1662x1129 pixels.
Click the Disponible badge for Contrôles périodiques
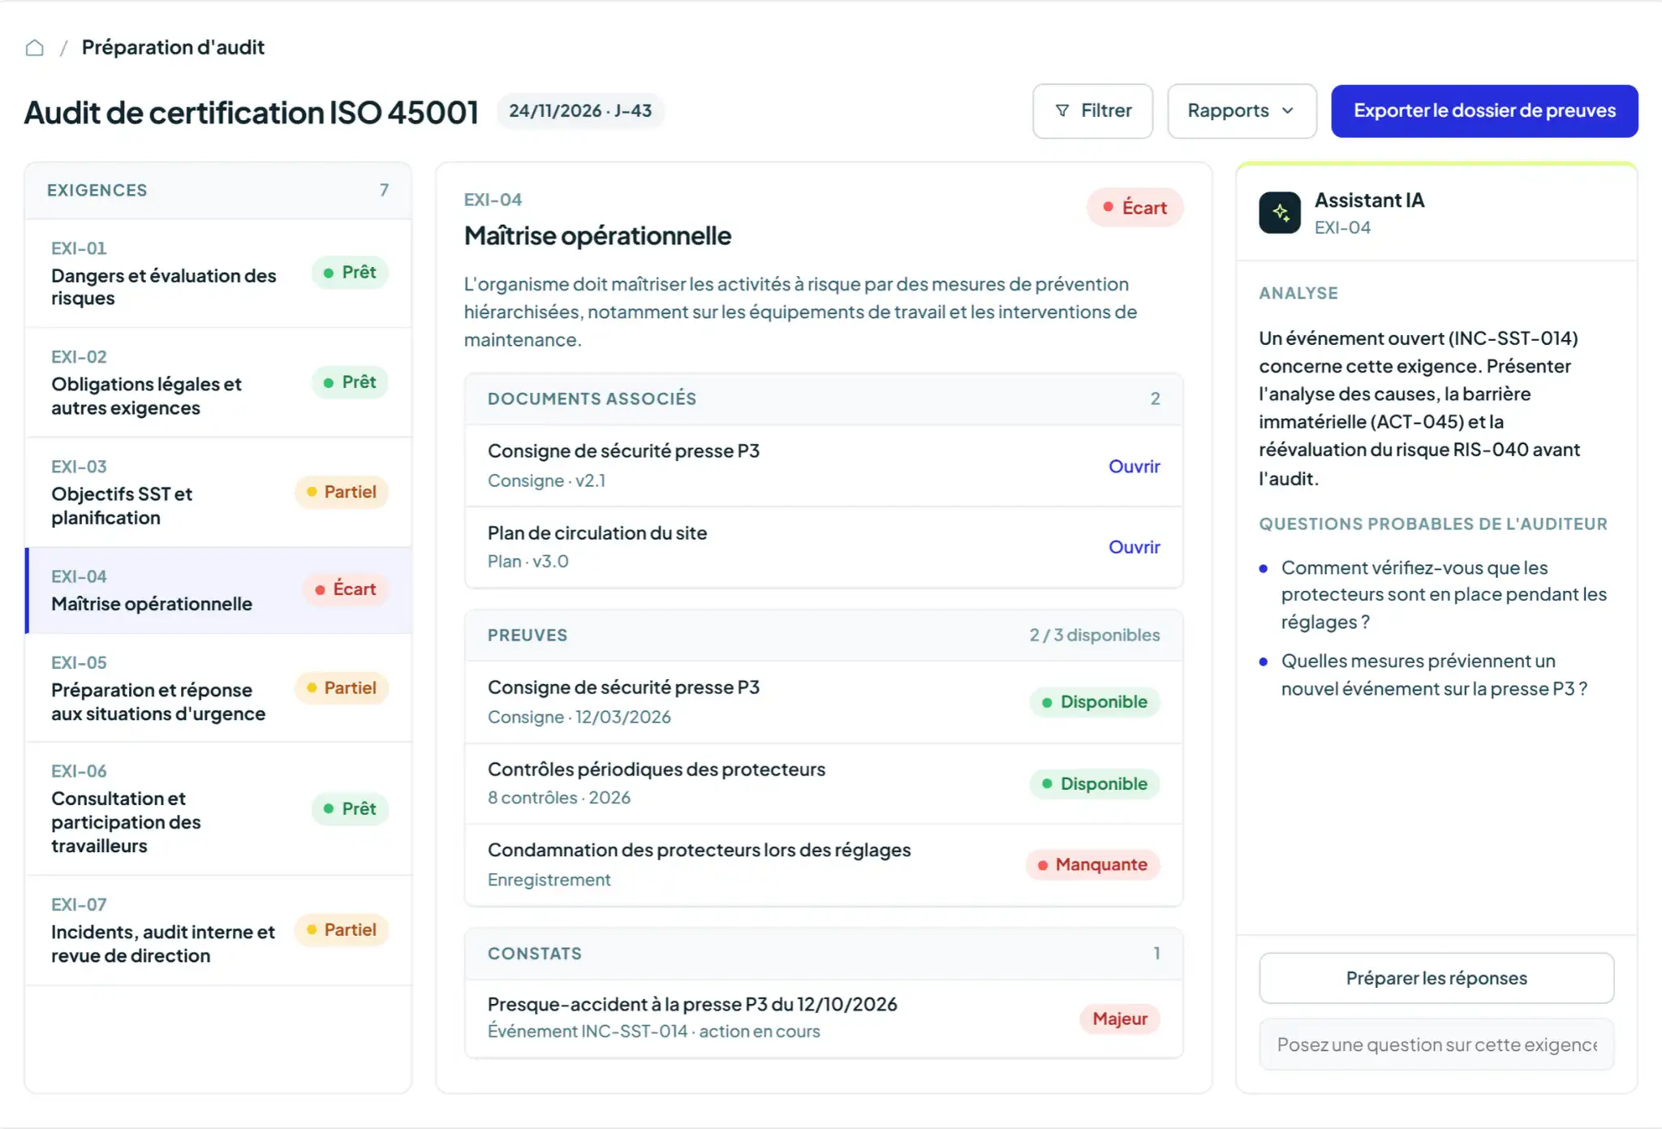tap(1094, 784)
